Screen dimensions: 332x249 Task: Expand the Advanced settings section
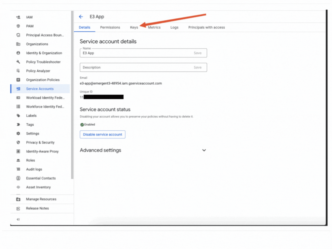tap(204, 150)
